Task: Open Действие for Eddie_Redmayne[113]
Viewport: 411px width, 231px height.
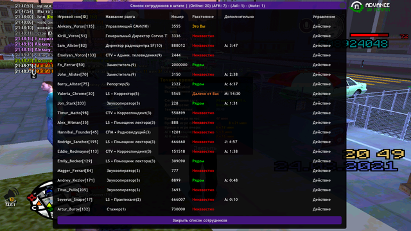Action: tap(321, 151)
